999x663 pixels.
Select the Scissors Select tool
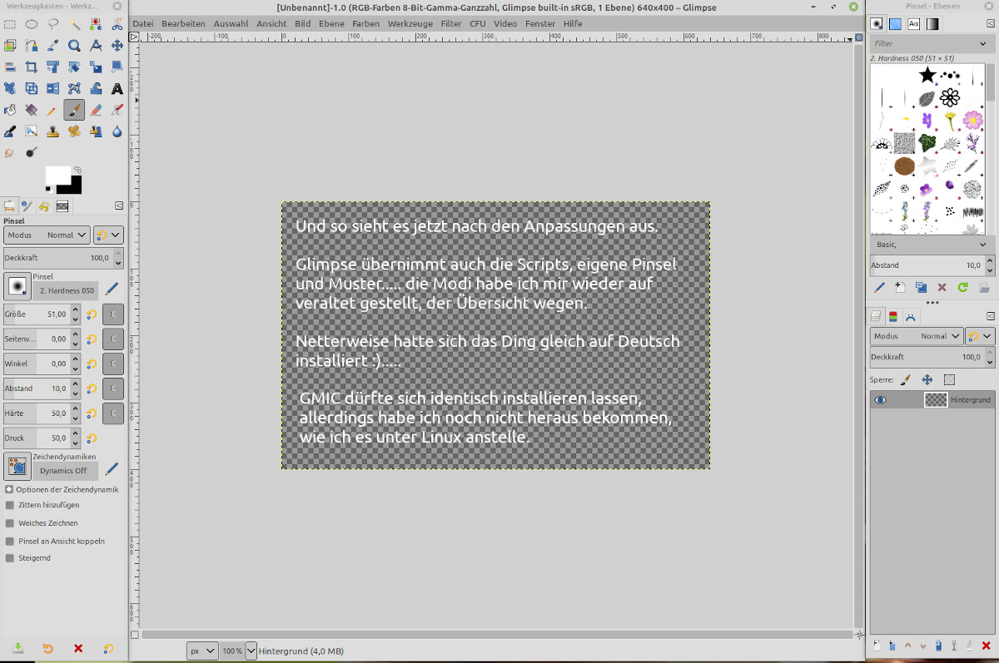[117, 24]
